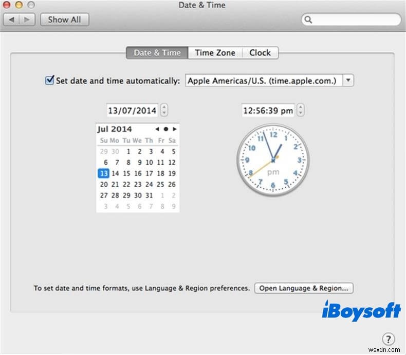Click the Show All button
This screenshot has width=406, height=355.
(64, 19)
